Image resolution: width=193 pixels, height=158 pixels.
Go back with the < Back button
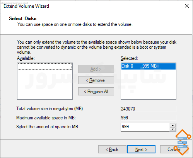click(112, 150)
